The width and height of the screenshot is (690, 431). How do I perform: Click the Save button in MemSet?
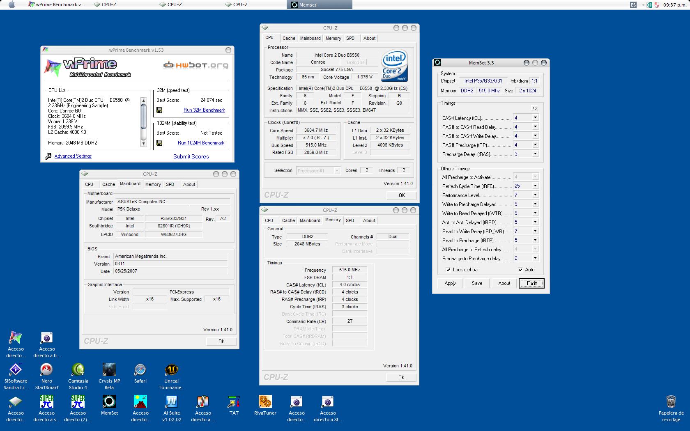(477, 283)
